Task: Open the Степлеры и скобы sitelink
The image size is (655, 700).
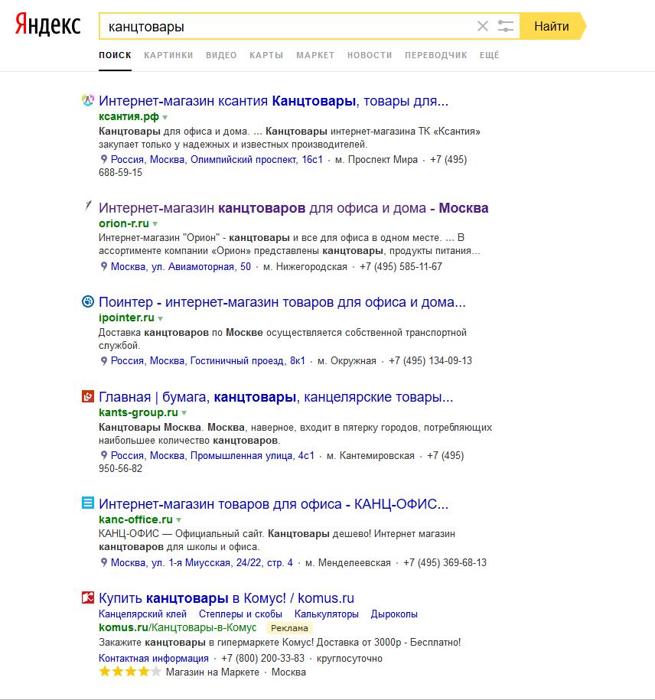Action: tap(240, 614)
